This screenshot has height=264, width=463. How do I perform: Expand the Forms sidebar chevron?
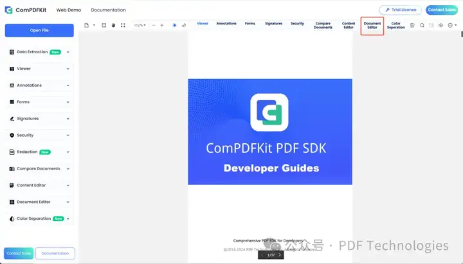68,102
